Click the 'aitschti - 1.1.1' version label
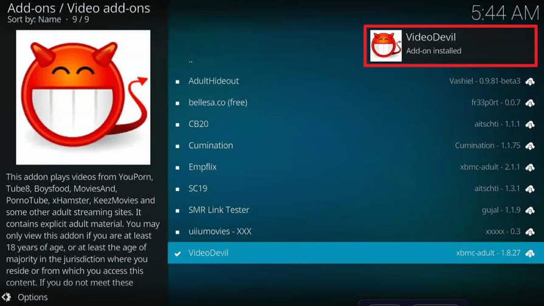This screenshot has width=544, height=306. pos(497,124)
